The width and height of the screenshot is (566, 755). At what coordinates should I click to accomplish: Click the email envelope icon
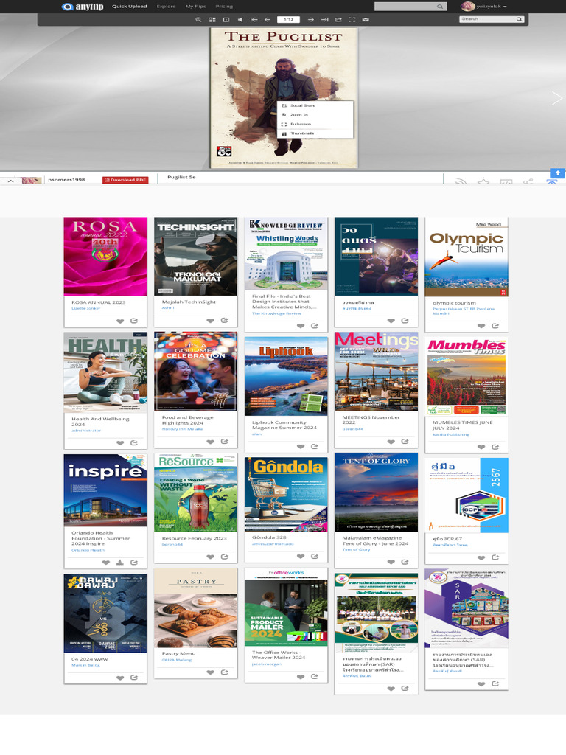pos(366,19)
